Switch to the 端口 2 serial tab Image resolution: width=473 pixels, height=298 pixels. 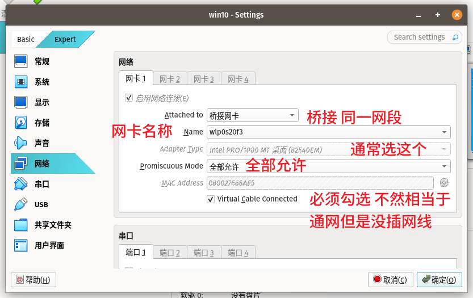(x=169, y=253)
